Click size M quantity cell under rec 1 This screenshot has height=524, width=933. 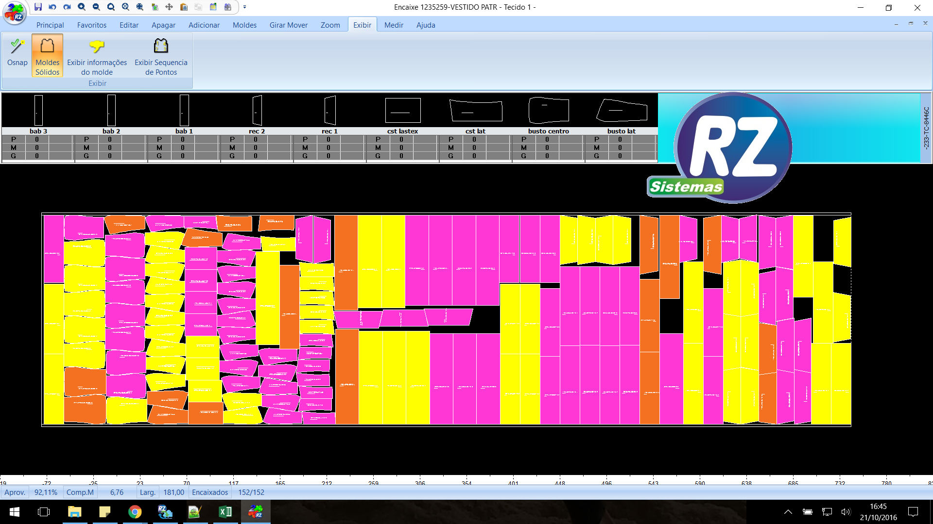[328, 147]
